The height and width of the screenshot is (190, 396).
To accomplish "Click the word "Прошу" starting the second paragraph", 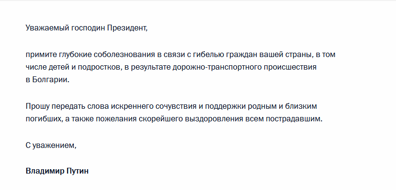I will 38,106.
